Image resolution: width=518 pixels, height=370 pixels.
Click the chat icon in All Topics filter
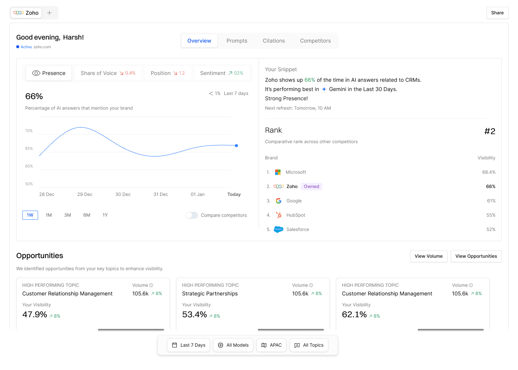297,345
